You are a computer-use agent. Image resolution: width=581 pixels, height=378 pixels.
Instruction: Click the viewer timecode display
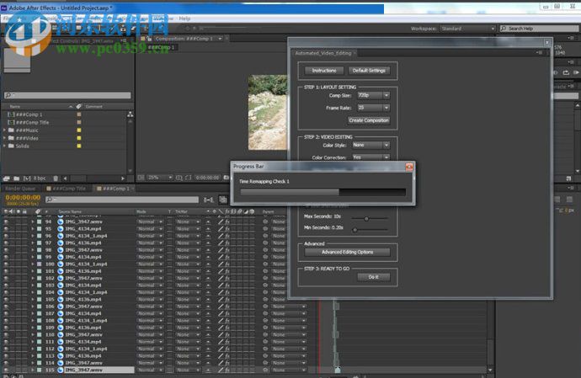[207, 178]
